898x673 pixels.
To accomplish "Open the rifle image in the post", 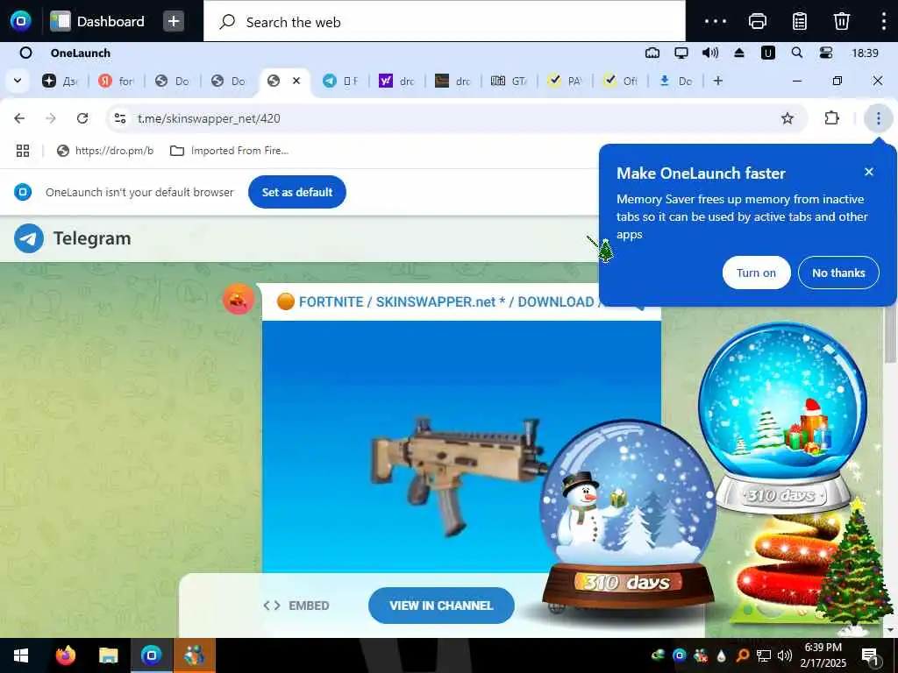I will coord(461,446).
